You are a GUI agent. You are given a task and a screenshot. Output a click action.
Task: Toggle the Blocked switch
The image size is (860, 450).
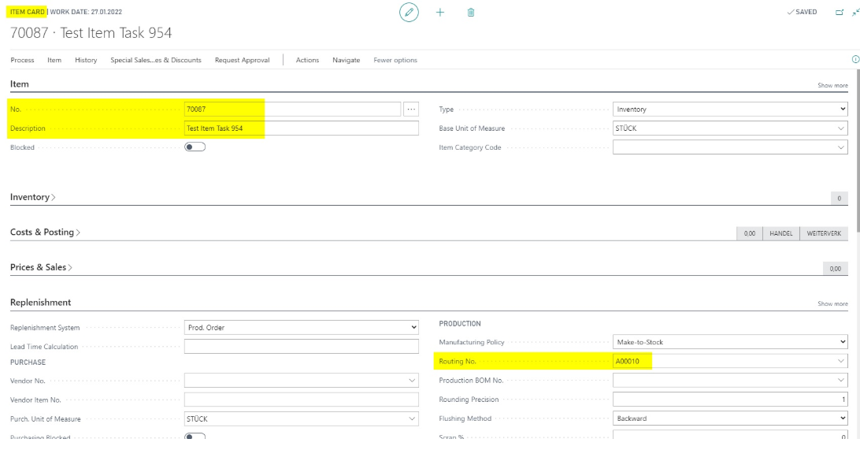[x=195, y=147]
